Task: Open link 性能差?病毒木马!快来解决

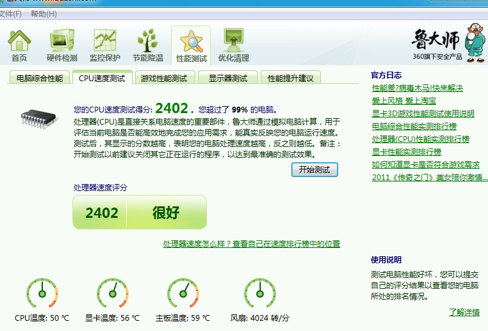Action: click(418, 88)
